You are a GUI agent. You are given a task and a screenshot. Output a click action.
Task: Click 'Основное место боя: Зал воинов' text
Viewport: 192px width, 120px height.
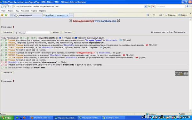168,32
